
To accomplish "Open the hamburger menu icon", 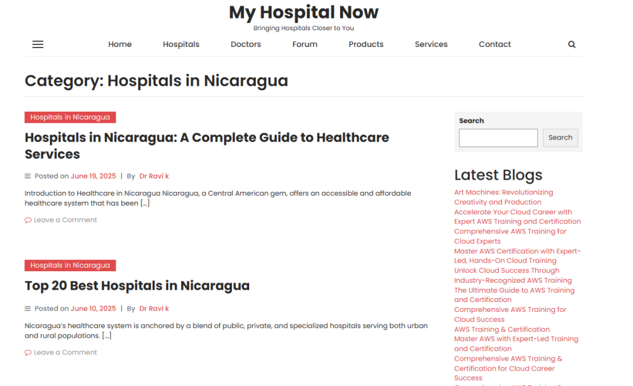I will coord(38,44).
